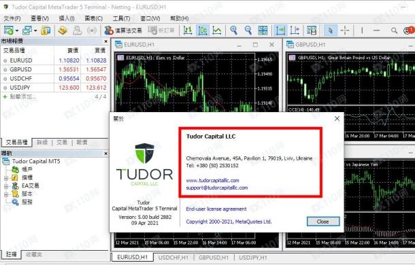The width and height of the screenshot is (415, 265).
Task: Open the 查看(V) menu
Action: point(39,18)
